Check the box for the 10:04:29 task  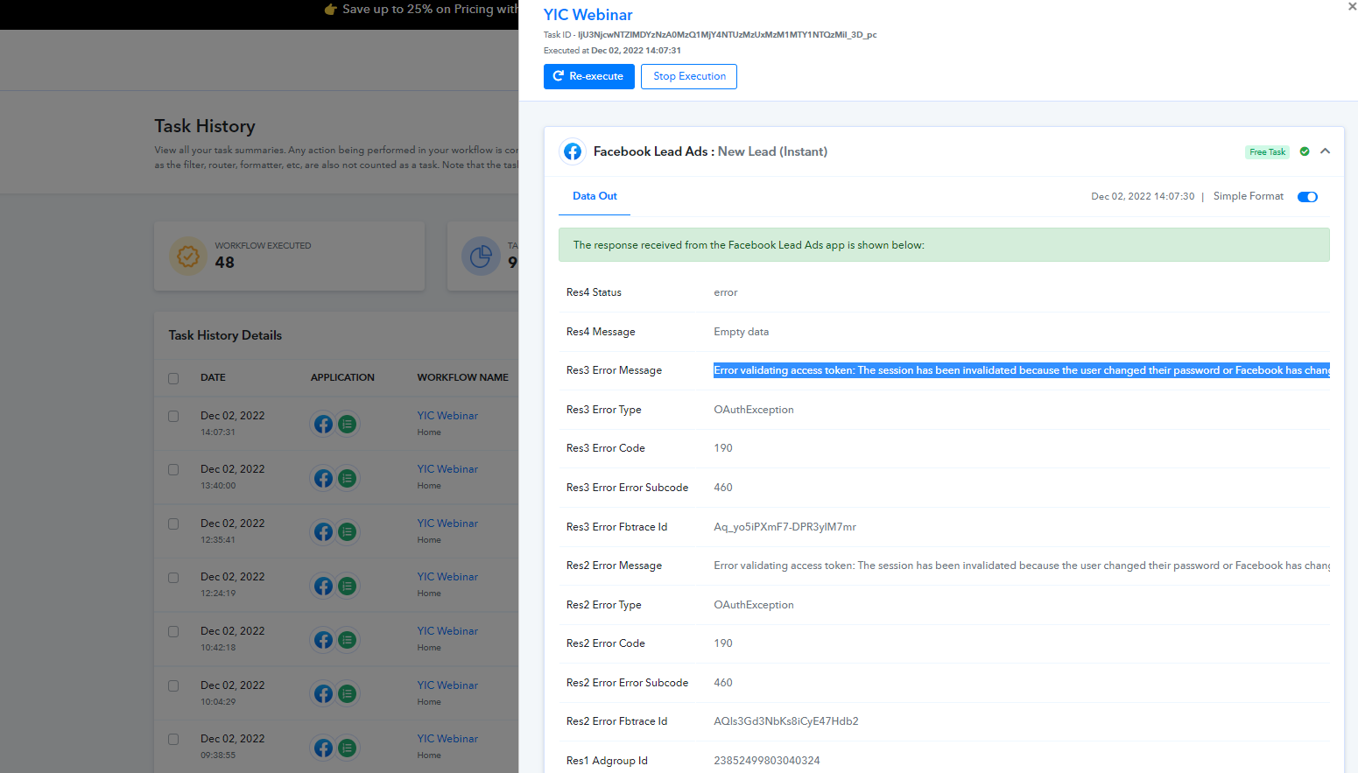pyautogui.click(x=173, y=685)
